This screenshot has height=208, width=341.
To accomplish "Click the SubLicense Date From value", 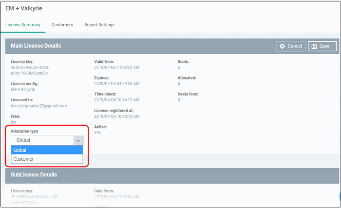I will [x=117, y=197].
